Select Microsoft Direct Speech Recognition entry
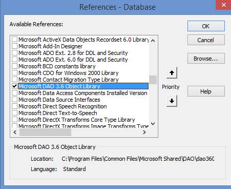This screenshot has height=189, width=231. 62,106
